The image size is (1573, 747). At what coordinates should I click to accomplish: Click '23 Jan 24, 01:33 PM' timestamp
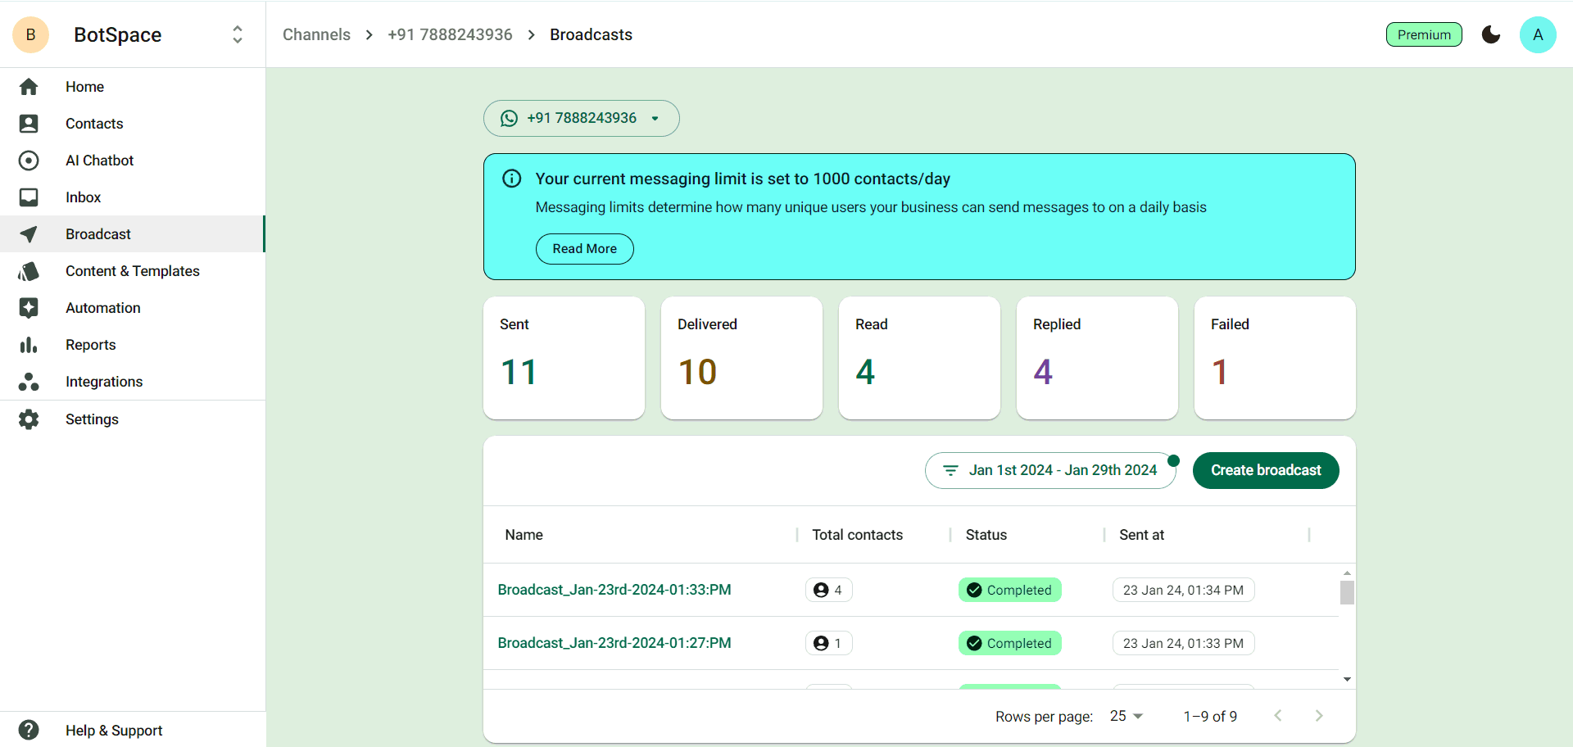(1183, 643)
